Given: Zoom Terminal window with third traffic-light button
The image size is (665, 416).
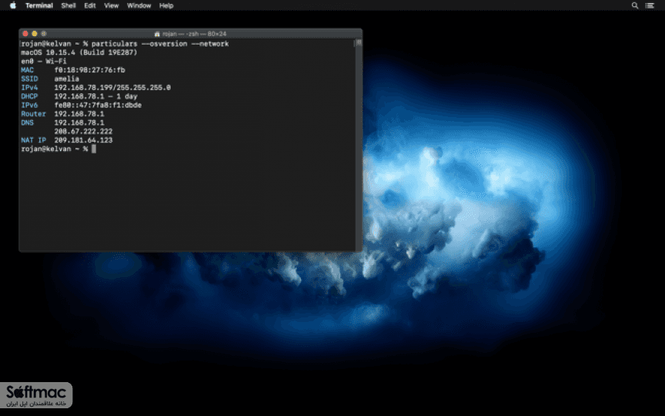Looking at the screenshot, I should pyautogui.click(x=44, y=34).
